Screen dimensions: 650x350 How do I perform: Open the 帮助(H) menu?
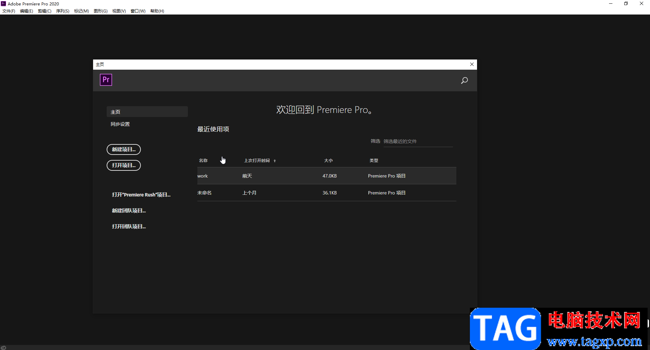coord(157,11)
